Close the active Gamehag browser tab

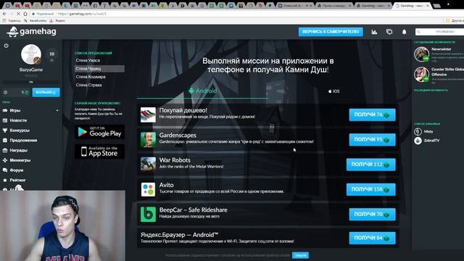tap(427, 6)
